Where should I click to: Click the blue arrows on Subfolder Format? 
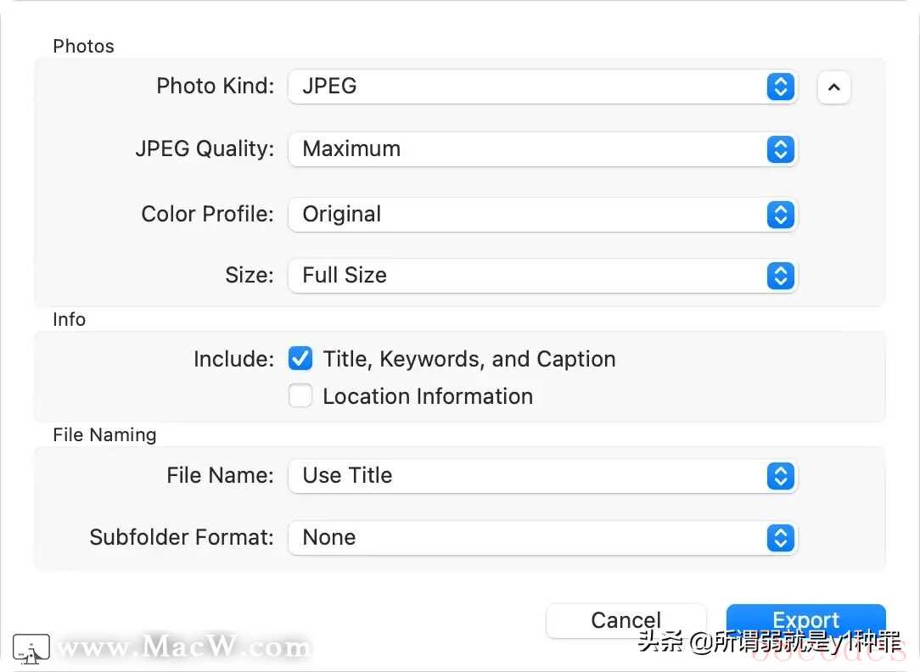coord(780,538)
